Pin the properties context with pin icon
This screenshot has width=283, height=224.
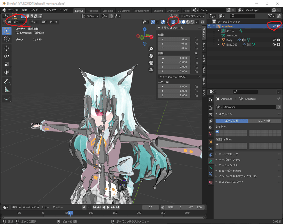[x=278, y=99]
